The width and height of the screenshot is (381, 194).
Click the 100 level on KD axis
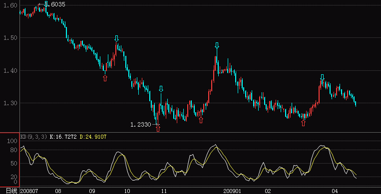[x=12, y=141]
